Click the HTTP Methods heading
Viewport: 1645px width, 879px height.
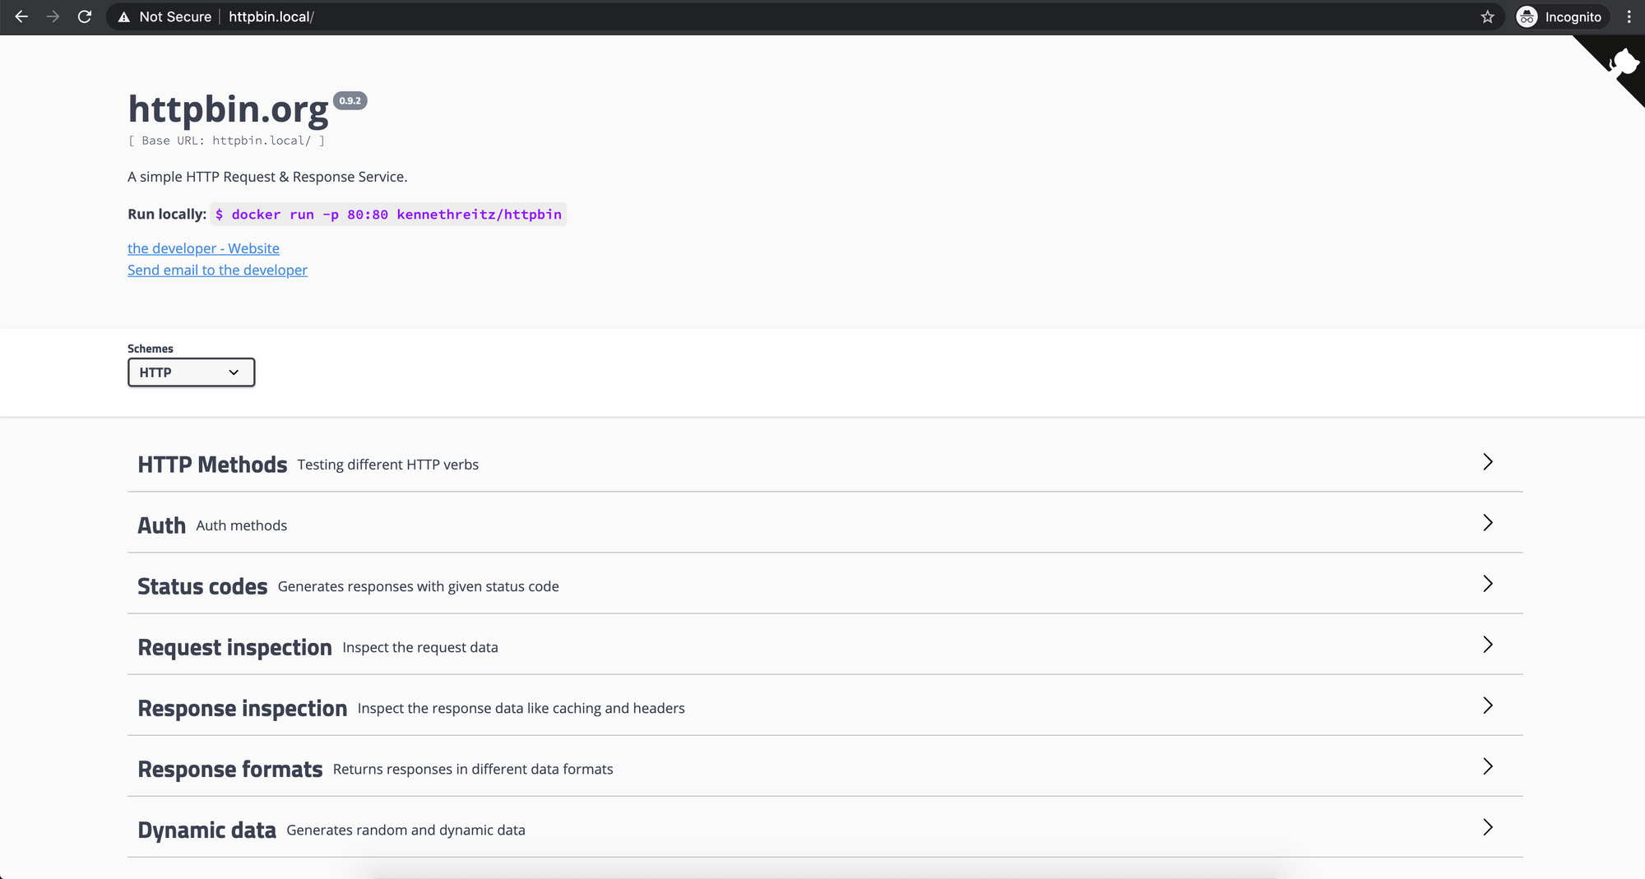[x=212, y=465]
